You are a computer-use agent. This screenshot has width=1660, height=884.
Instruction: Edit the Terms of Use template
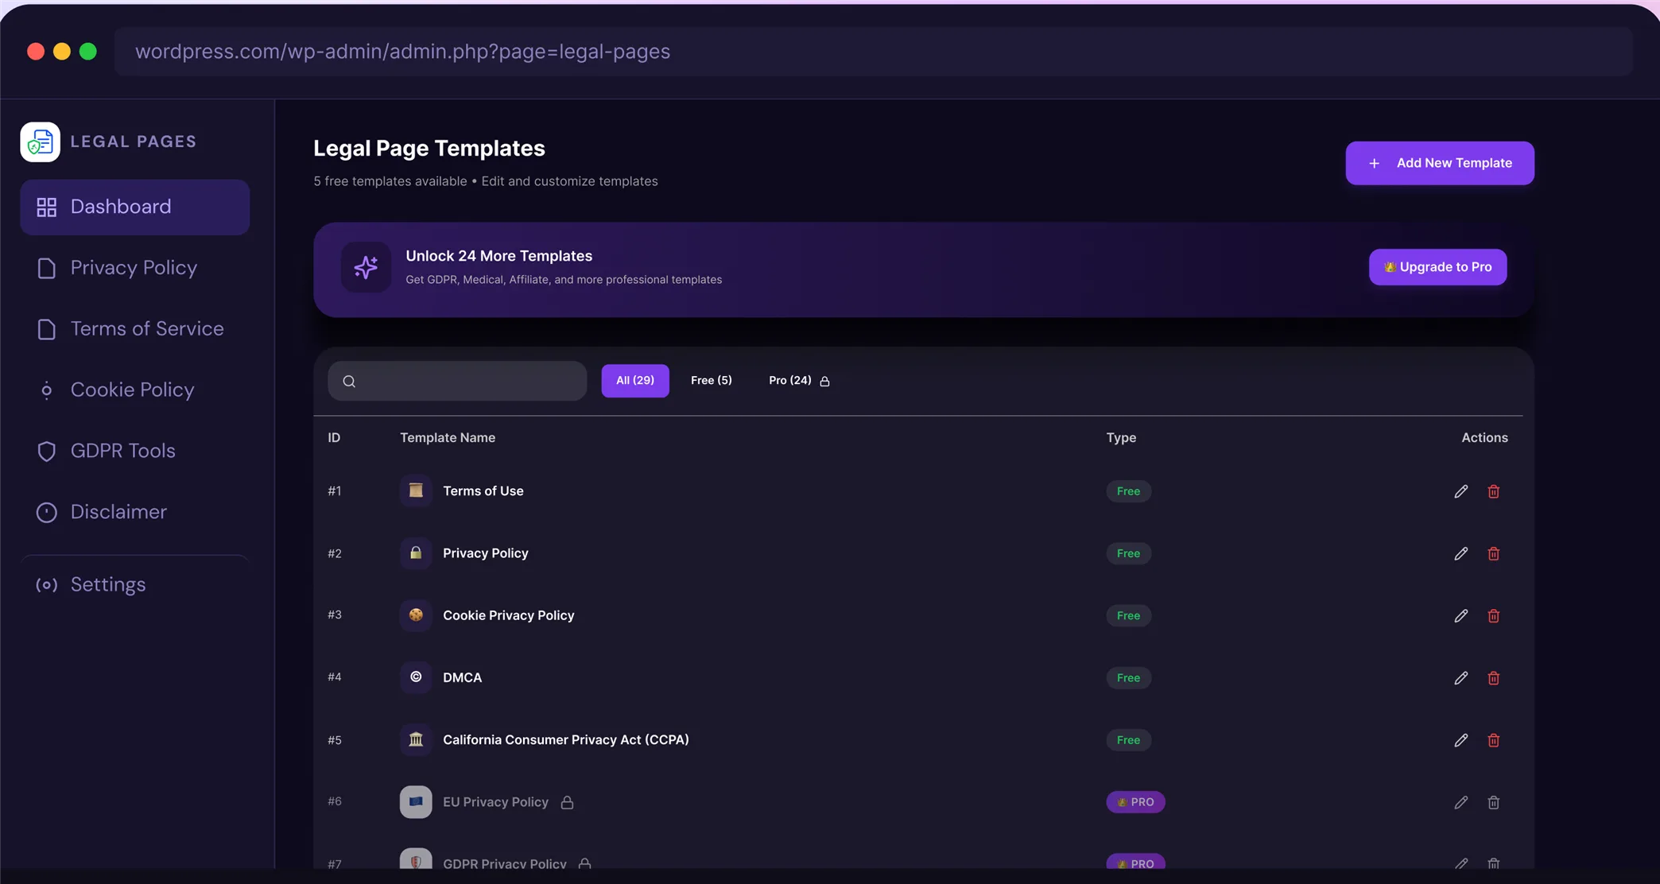point(1460,491)
